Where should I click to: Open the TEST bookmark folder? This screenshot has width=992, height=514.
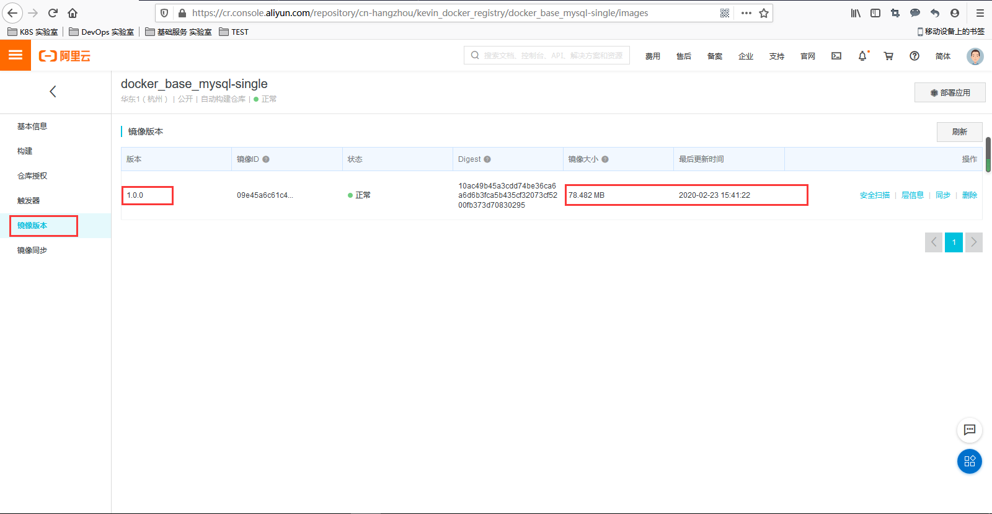pyautogui.click(x=234, y=32)
